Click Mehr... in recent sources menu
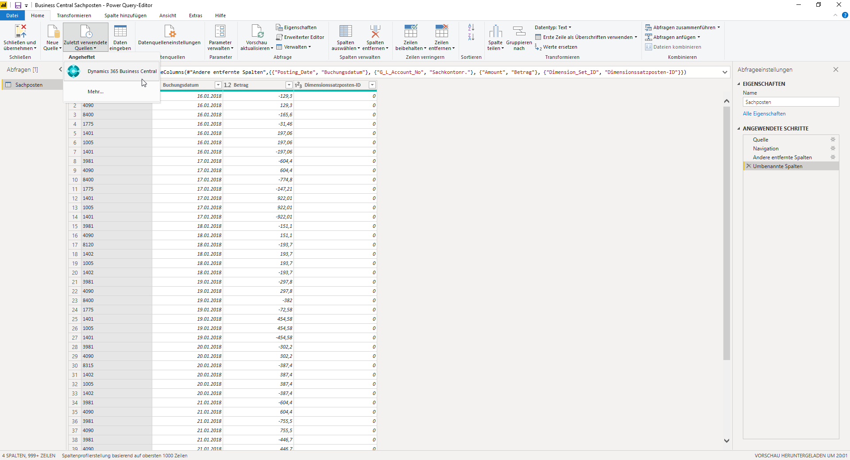This screenshot has height=460, width=850. (x=96, y=92)
